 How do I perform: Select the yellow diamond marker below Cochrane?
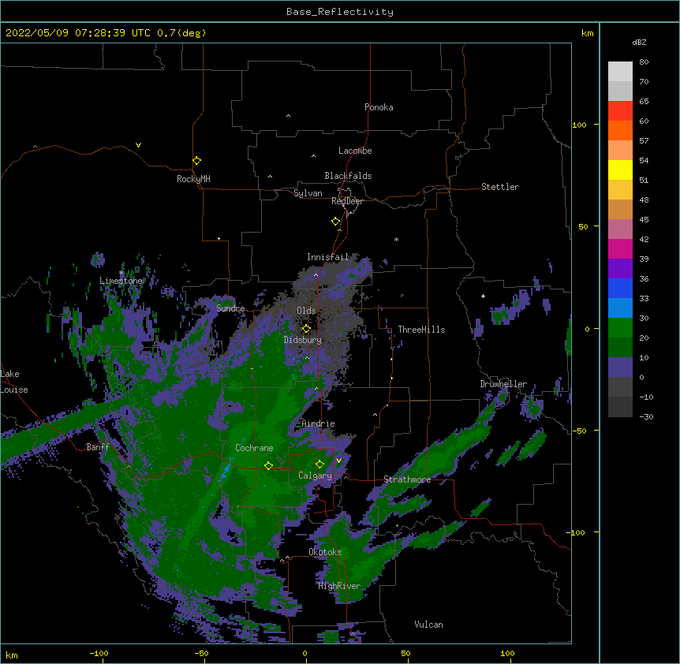coord(268,465)
